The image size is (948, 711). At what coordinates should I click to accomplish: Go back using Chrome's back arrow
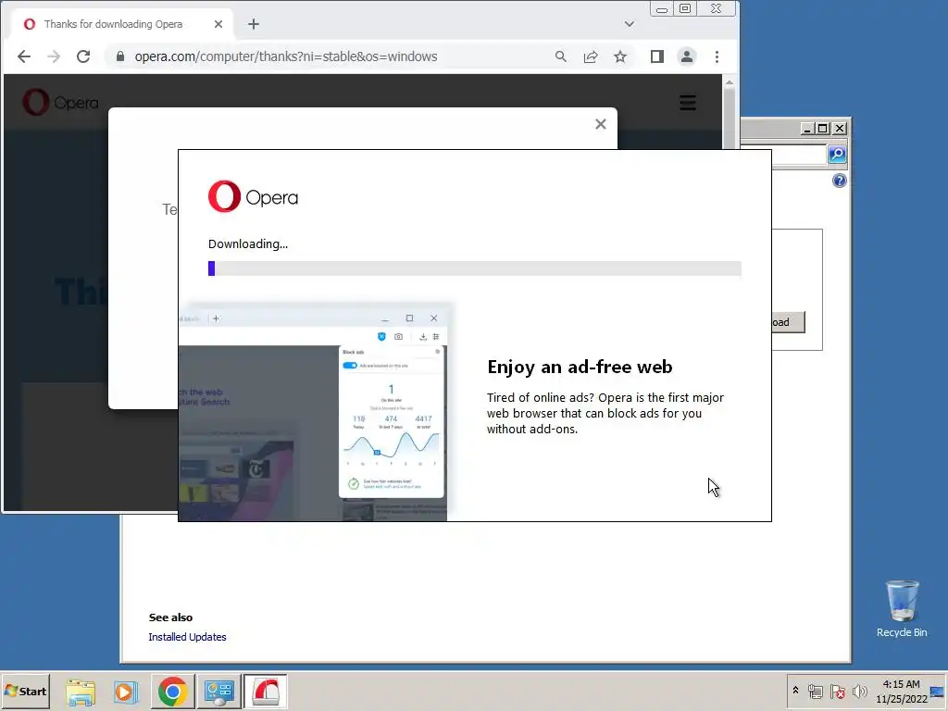click(x=23, y=56)
